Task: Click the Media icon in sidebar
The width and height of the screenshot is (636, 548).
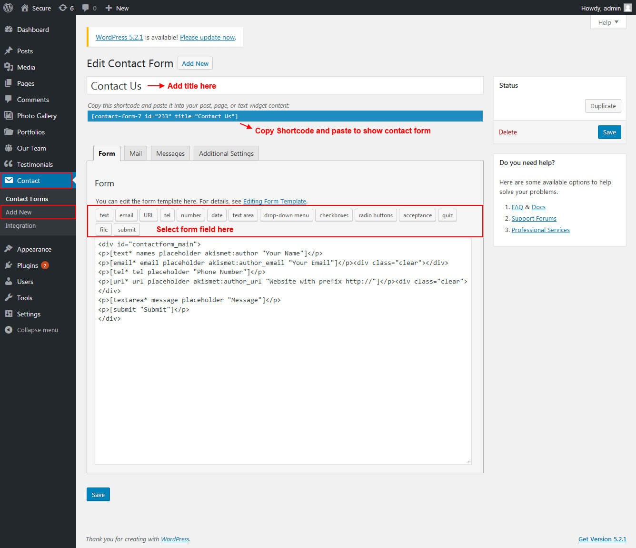Action: (9, 67)
